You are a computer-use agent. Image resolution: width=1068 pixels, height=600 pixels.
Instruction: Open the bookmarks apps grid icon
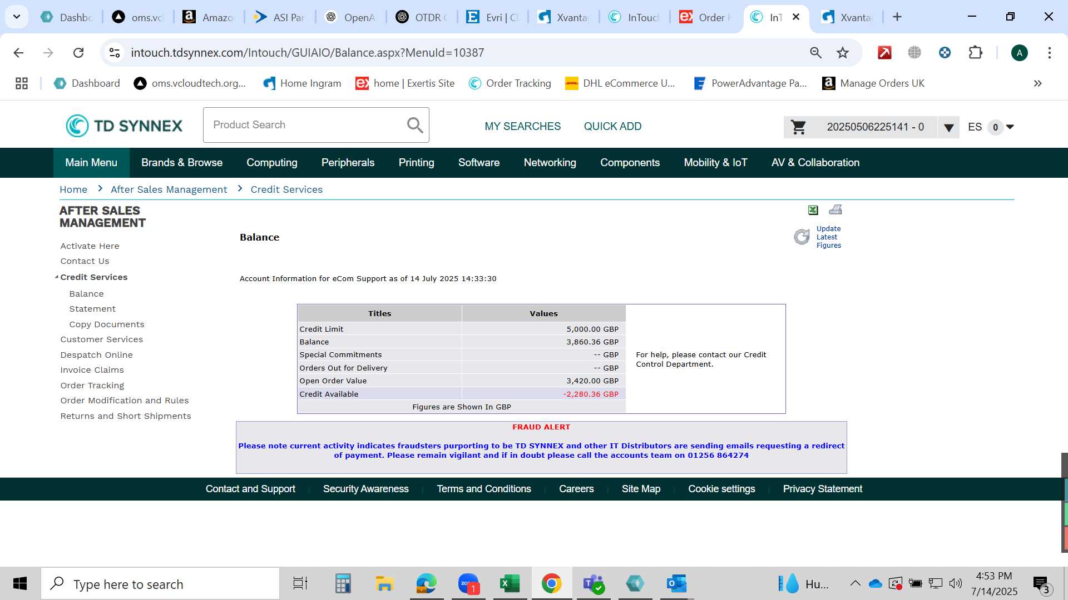(x=22, y=83)
